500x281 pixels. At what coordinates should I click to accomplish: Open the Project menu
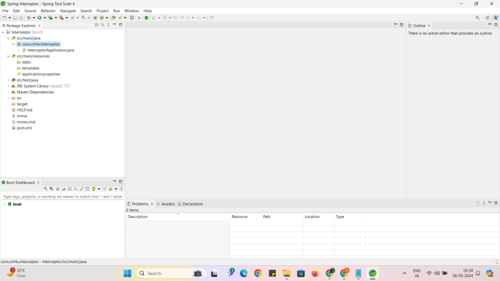pyautogui.click(x=103, y=11)
